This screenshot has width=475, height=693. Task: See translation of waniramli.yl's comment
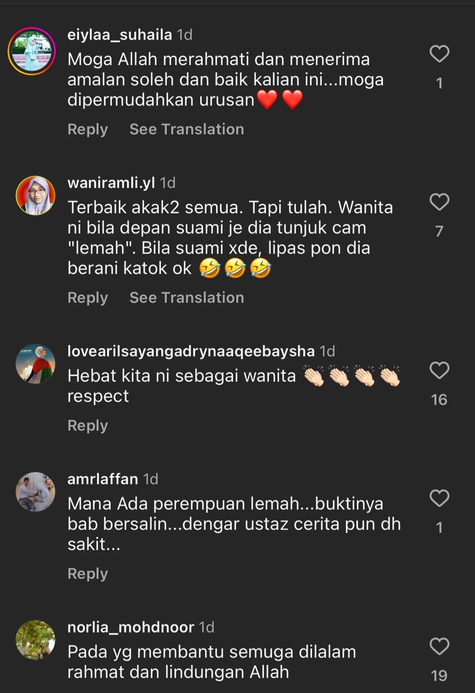tap(187, 298)
